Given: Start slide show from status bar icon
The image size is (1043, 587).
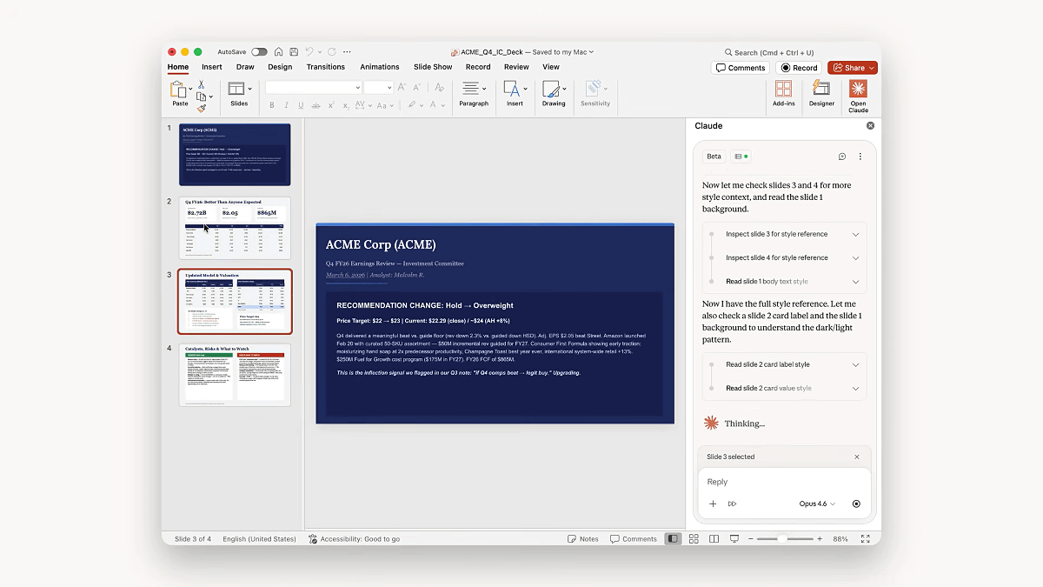Looking at the screenshot, I should point(734,539).
